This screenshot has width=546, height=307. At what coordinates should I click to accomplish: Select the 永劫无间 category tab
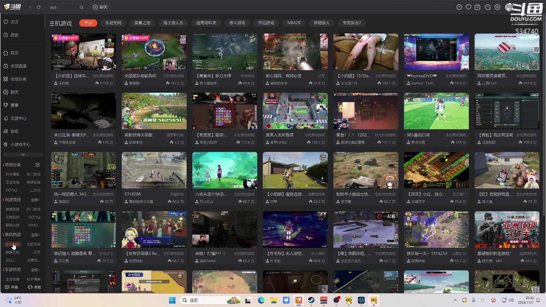(x=113, y=23)
